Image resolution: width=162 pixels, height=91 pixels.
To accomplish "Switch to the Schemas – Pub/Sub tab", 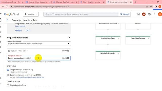I will point(65,2).
